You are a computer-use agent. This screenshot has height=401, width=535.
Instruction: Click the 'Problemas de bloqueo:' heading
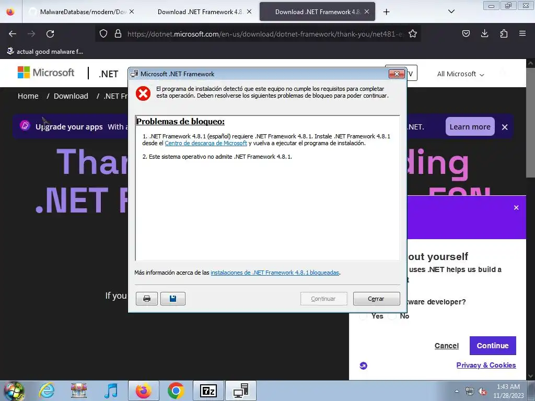(180, 121)
